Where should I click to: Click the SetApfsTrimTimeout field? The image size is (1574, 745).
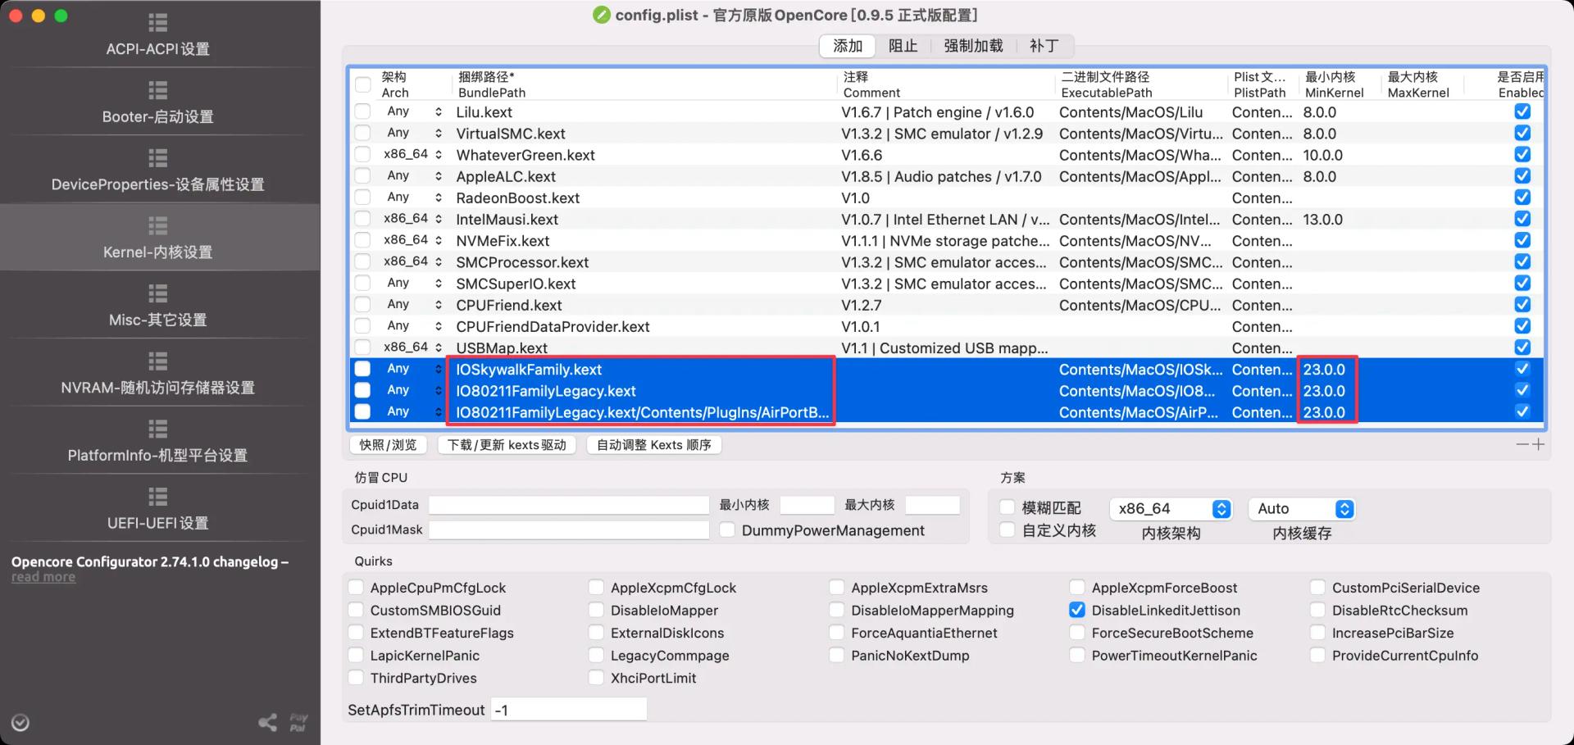pos(569,710)
